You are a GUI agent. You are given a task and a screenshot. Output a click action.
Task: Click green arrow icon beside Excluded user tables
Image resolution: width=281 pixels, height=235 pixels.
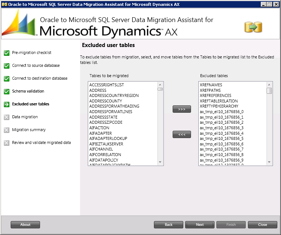(7, 104)
